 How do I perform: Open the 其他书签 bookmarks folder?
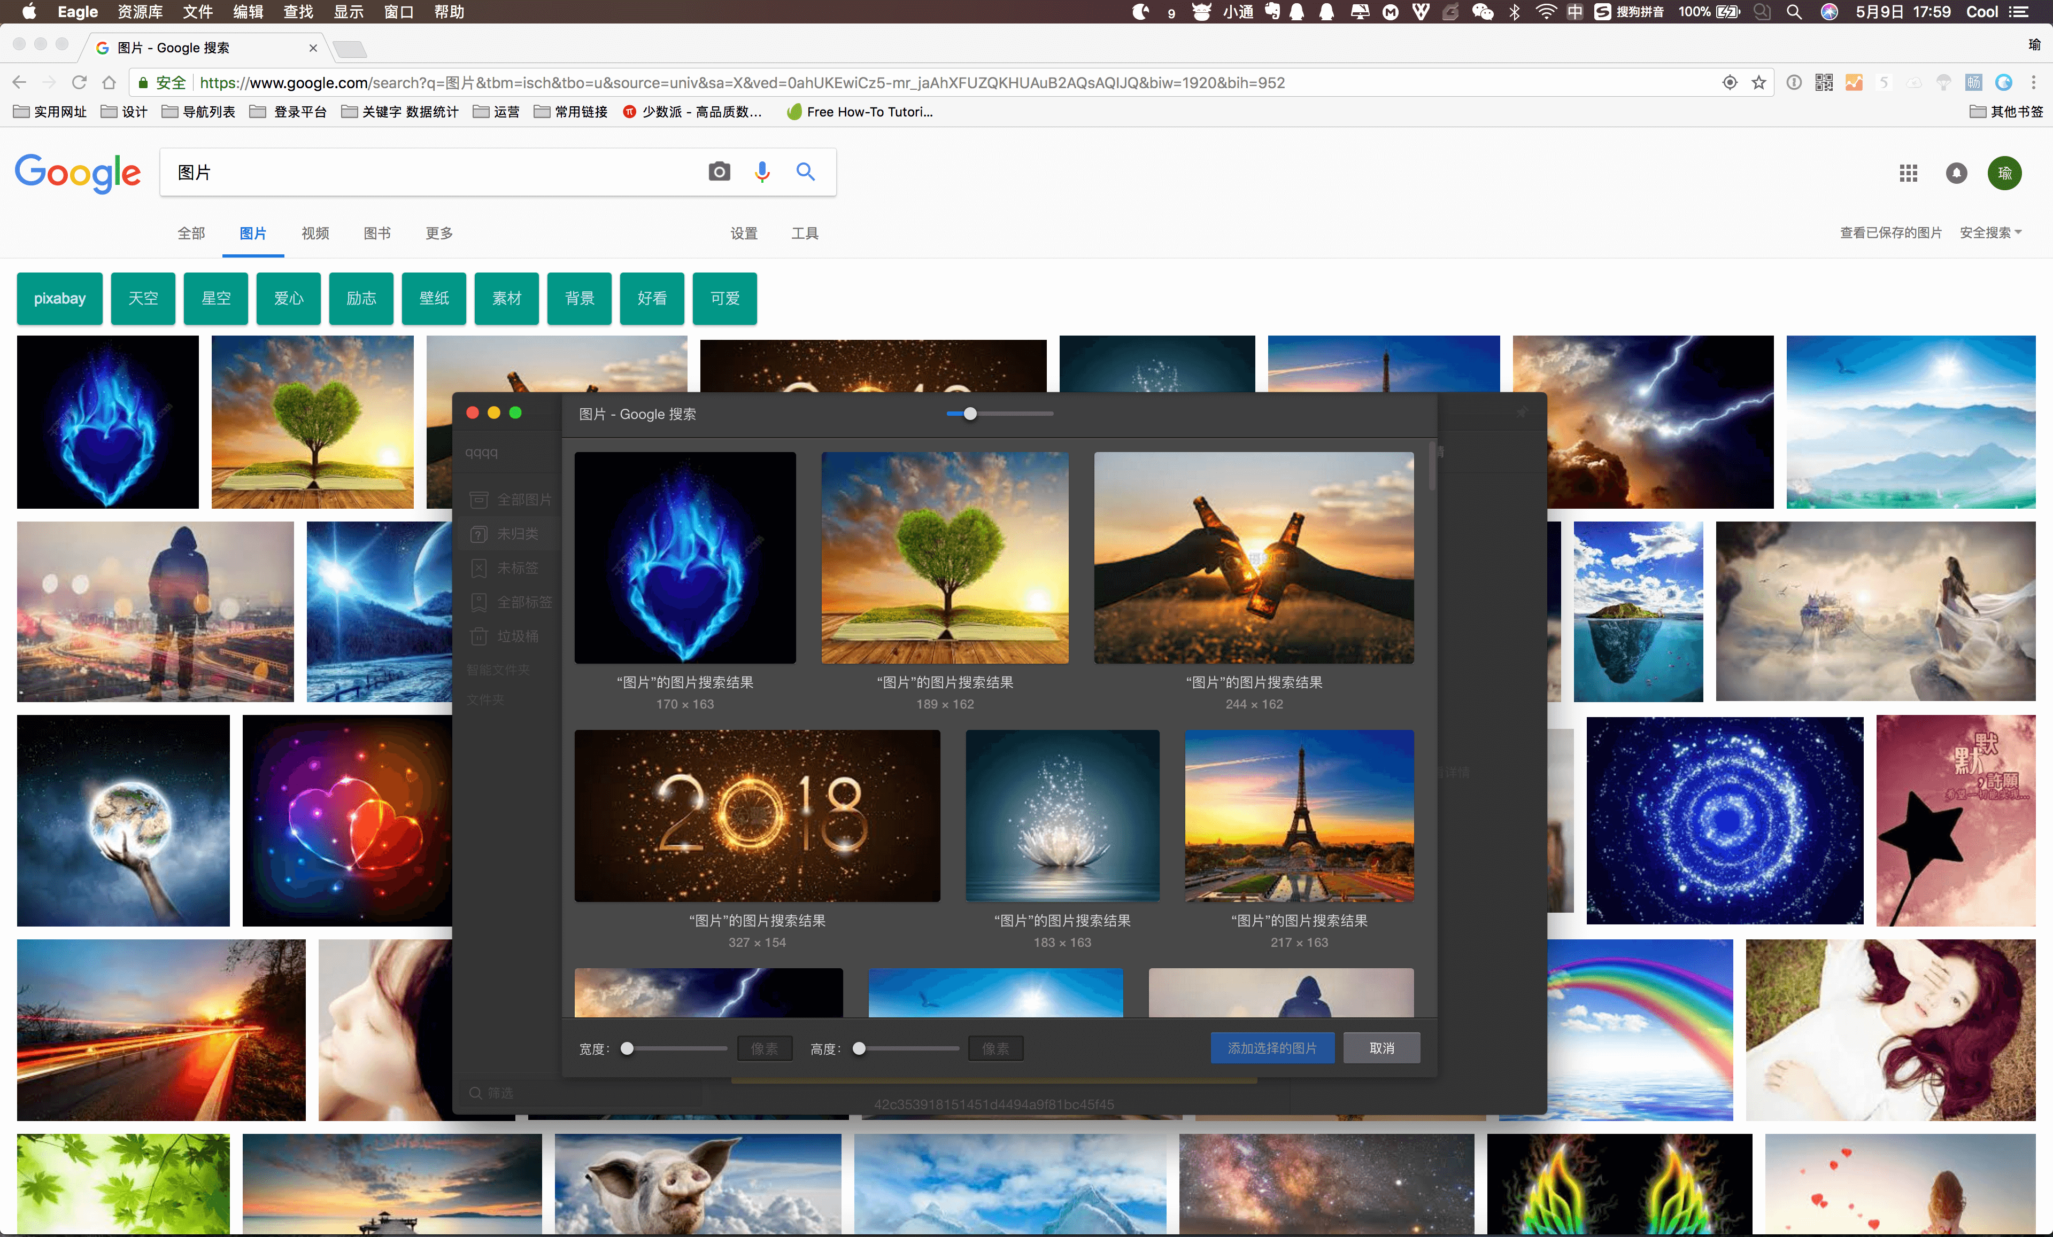coord(2006,112)
